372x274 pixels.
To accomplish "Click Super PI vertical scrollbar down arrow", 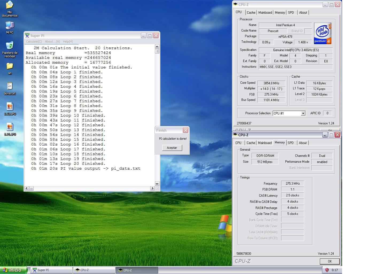I will click(157, 184).
